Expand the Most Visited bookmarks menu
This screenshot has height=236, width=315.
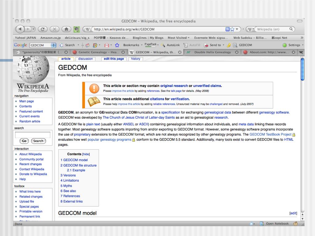179,38
